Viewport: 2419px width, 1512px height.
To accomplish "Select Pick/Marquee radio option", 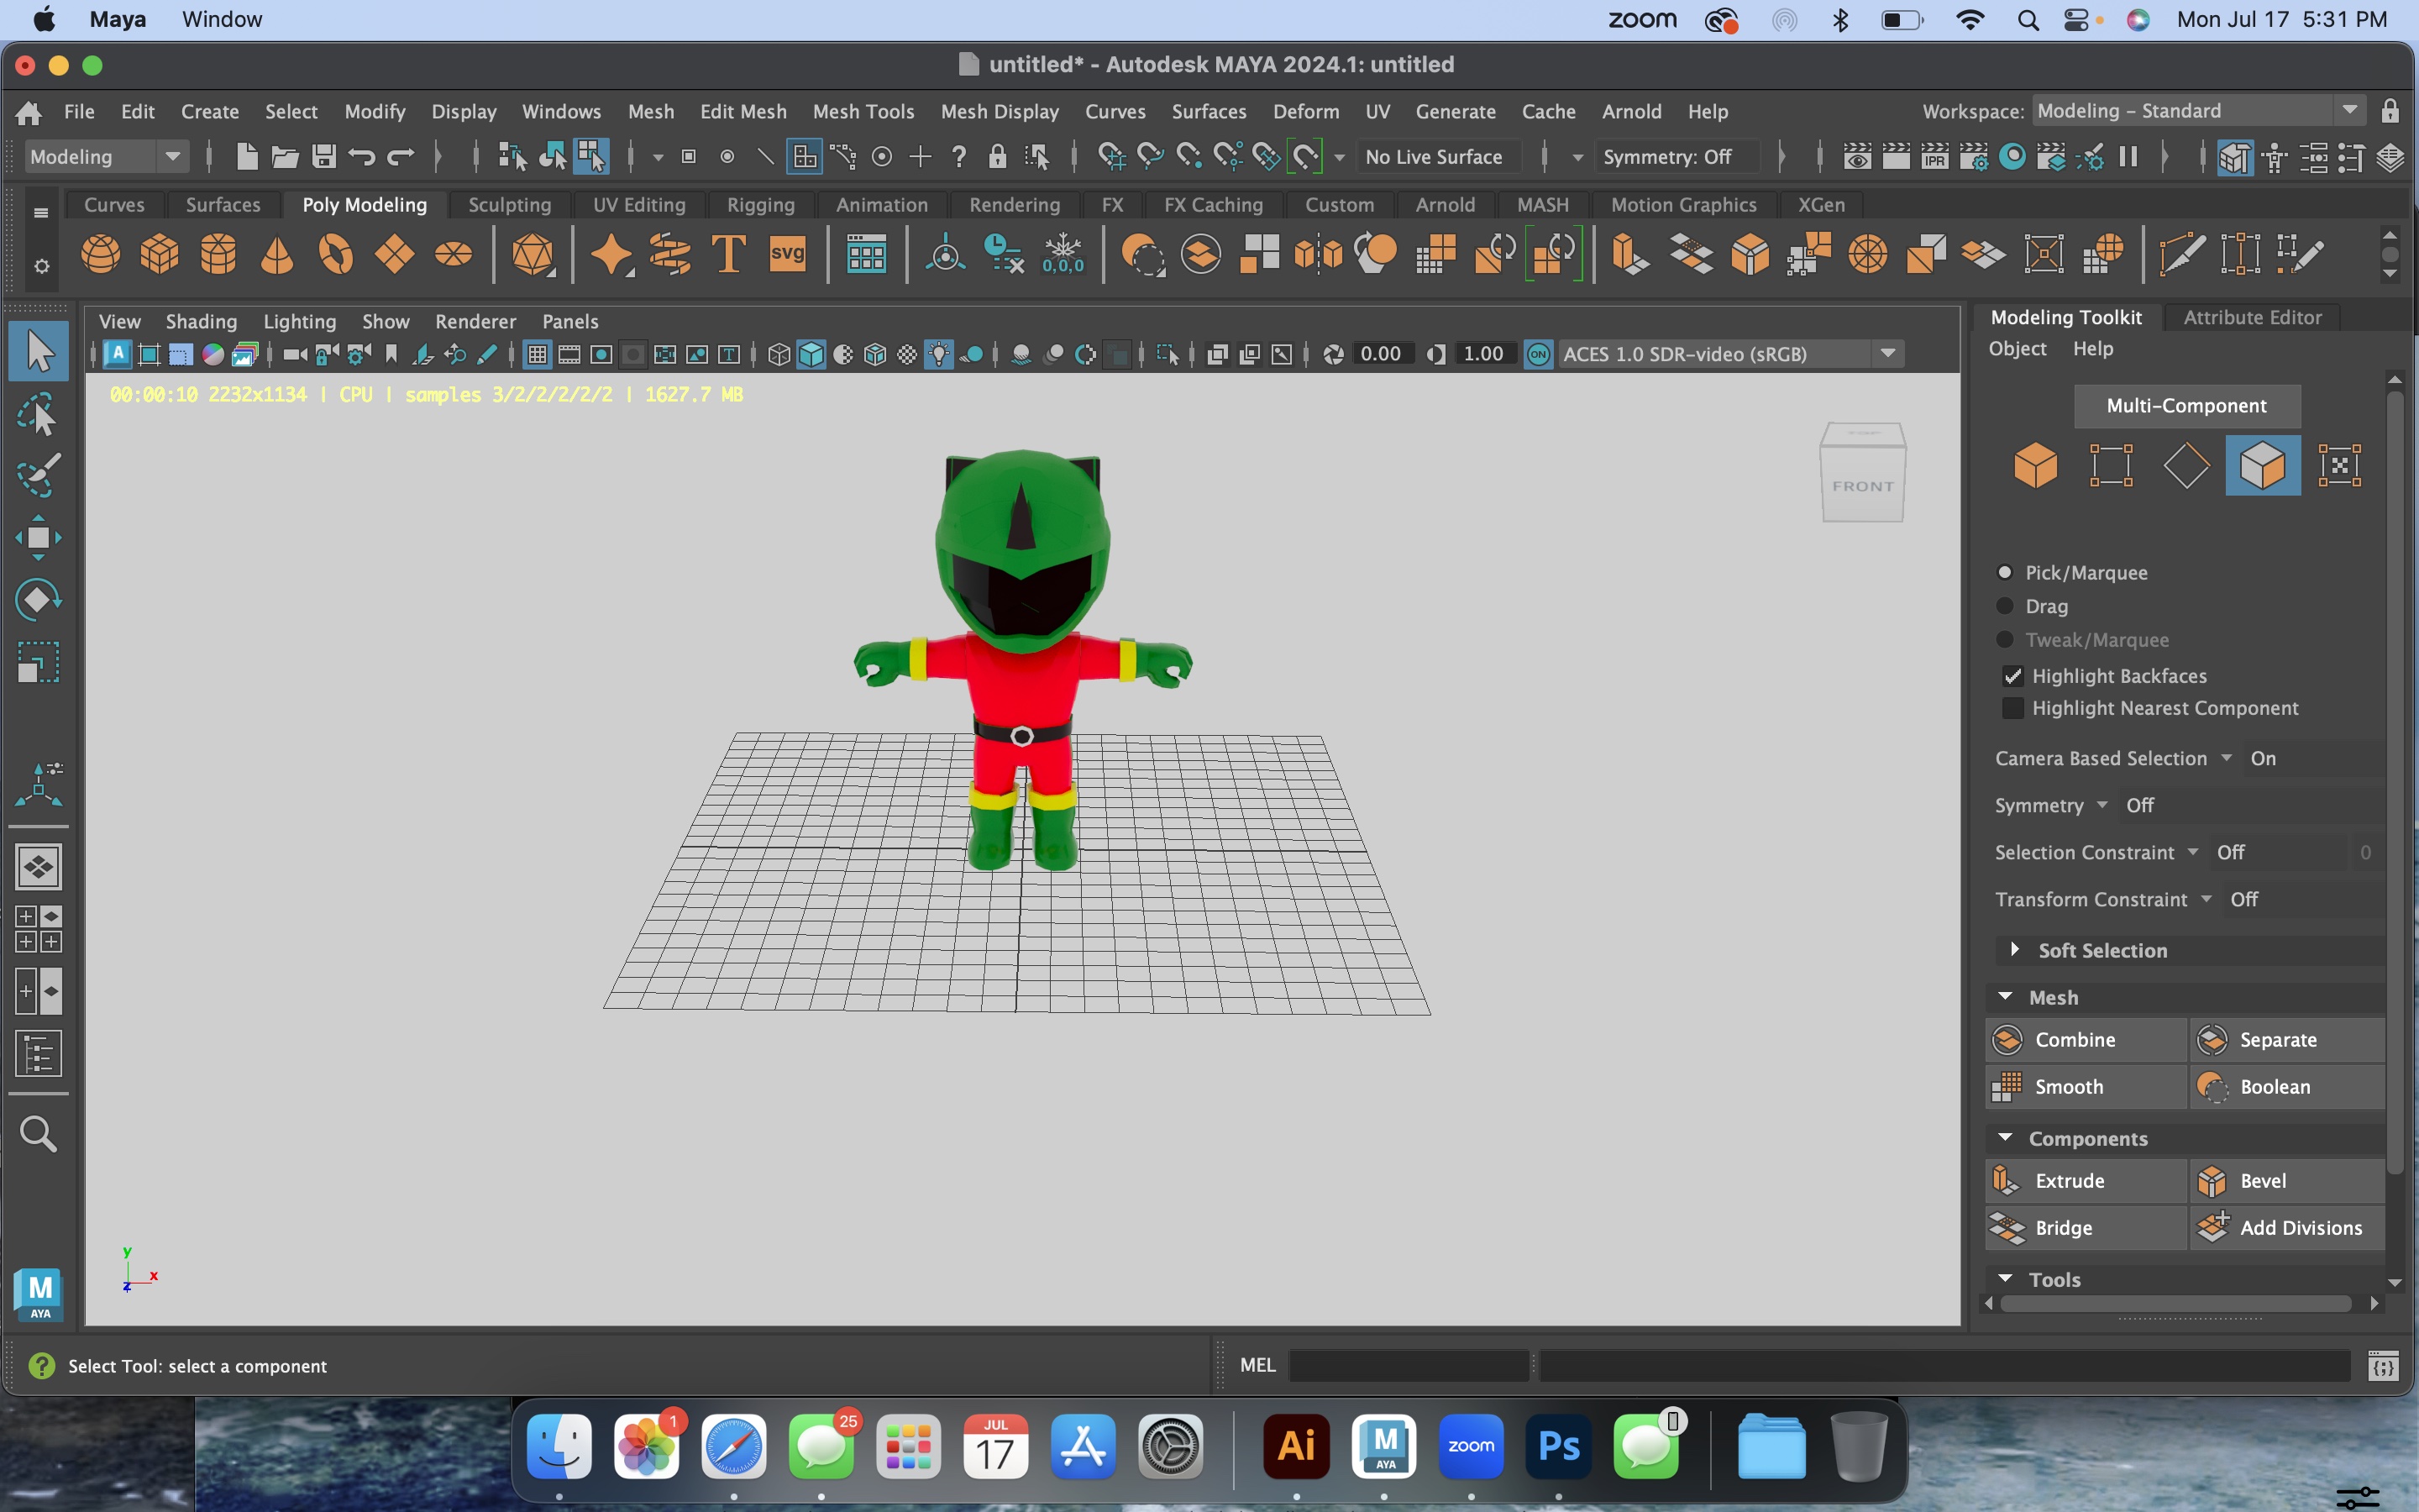I will (2004, 572).
